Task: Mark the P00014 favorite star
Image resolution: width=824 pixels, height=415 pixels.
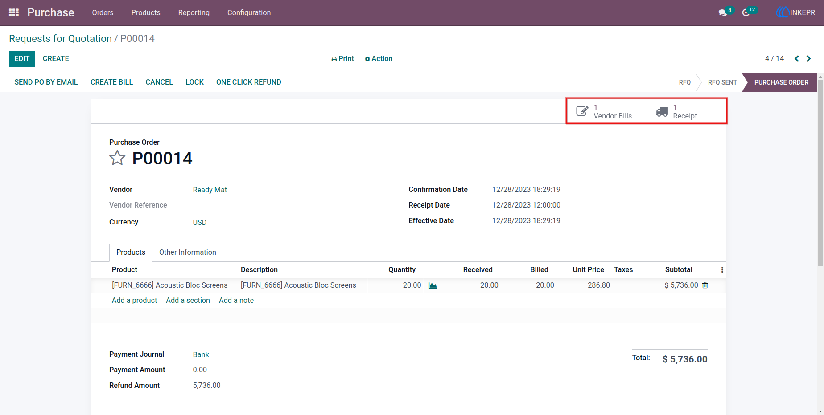Action: [117, 158]
